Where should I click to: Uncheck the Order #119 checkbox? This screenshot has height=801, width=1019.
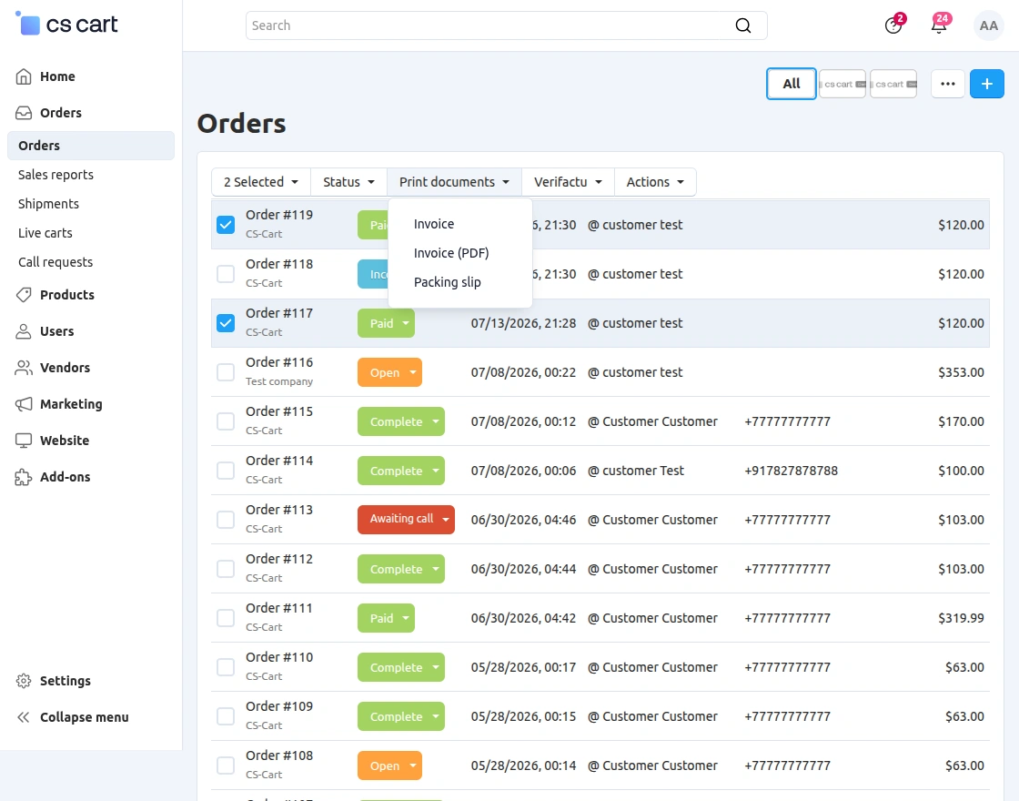(x=226, y=225)
